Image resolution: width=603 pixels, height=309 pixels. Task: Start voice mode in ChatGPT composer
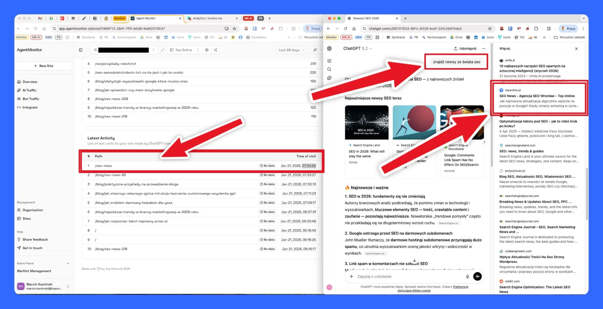coord(478,276)
